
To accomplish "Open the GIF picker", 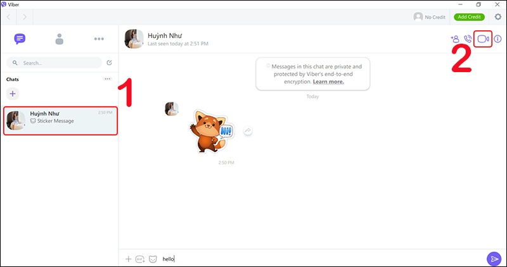I will click(140, 259).
